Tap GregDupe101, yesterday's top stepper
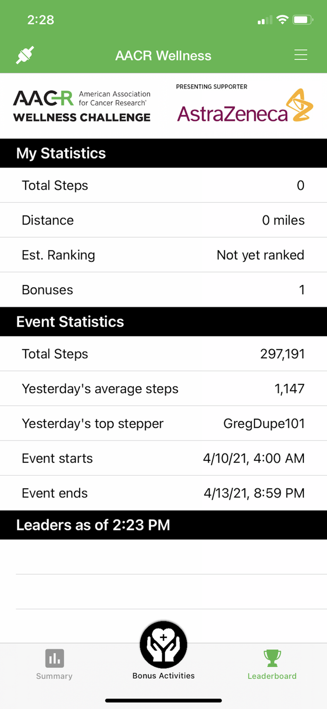This screenshot has height=709, width=327. [x=264, y=424]
